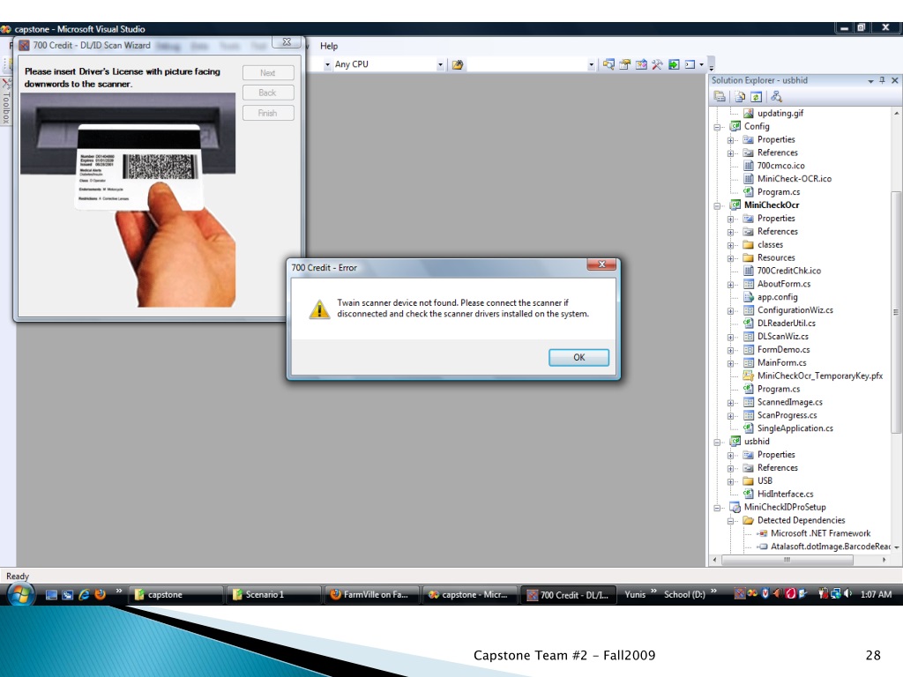Image resolution: width=903 pixels, height=677 pixels.
Task: Select HidInterface.cs file
Action: pos(785,494)
